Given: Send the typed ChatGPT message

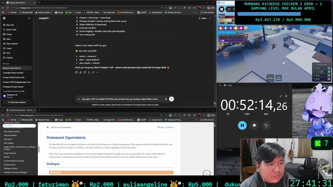Looking at the screenshot, I should (x=171, y=99).
